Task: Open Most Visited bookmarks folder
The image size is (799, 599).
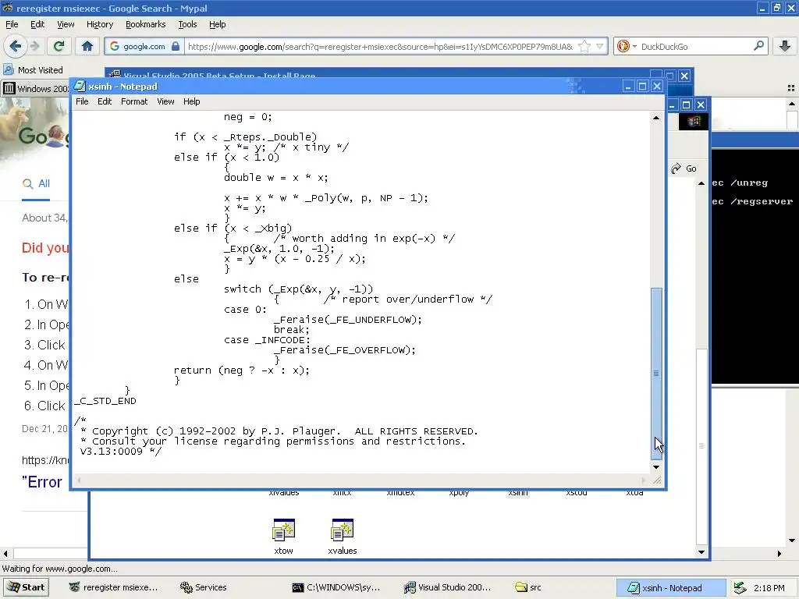Action: [x=33, y=69]
